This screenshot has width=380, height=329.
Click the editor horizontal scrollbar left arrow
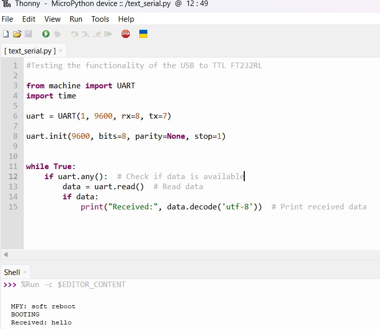[x=6, y=255]
